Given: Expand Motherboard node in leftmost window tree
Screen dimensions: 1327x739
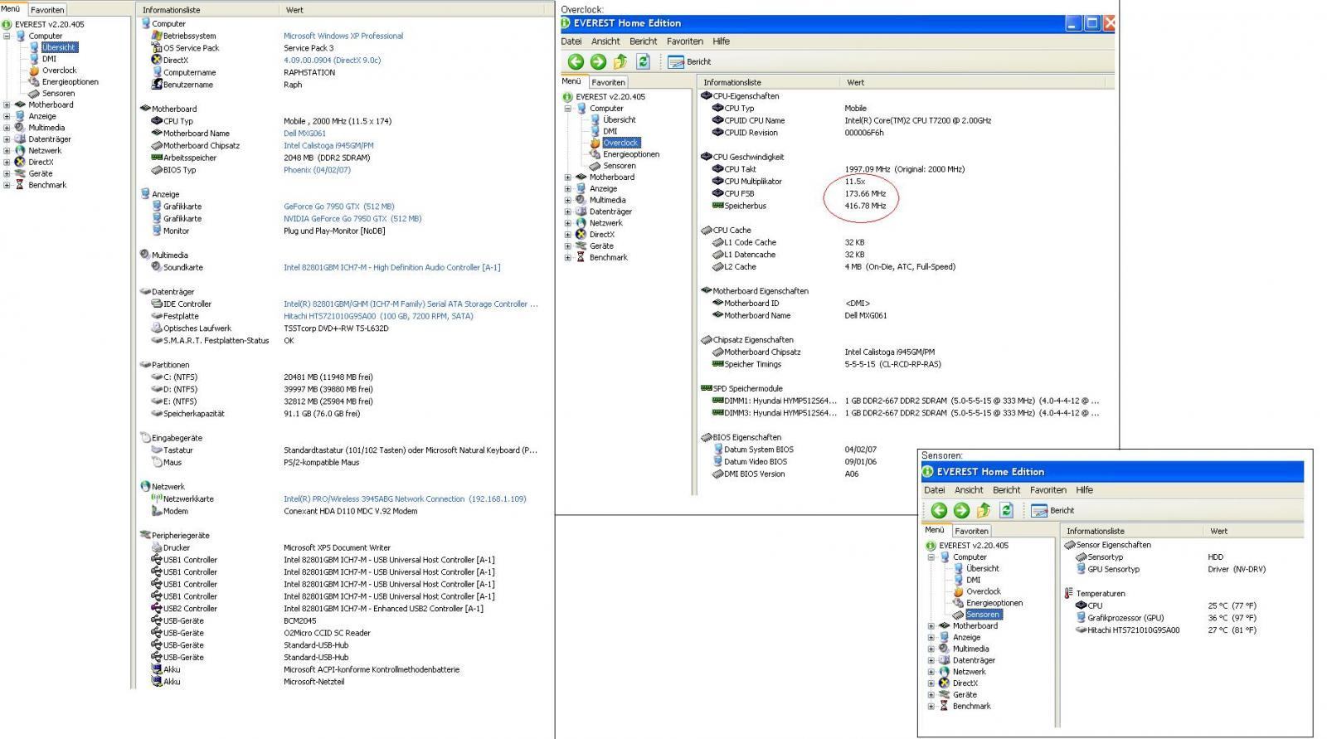Looking at the screenshot, I should [7, 105].
